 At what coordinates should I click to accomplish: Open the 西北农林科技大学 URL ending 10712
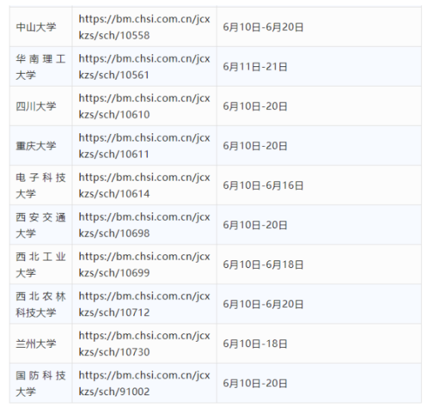tap(144, 304)
